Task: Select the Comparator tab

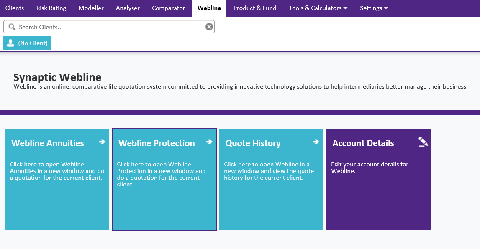Action: [x=168, y=8]
